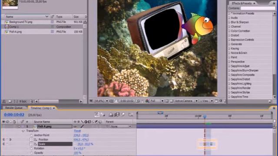Open the graph editor / brainstorm icon
The width and height of the screenshot is (278, 156).
[x=131, y=115]
